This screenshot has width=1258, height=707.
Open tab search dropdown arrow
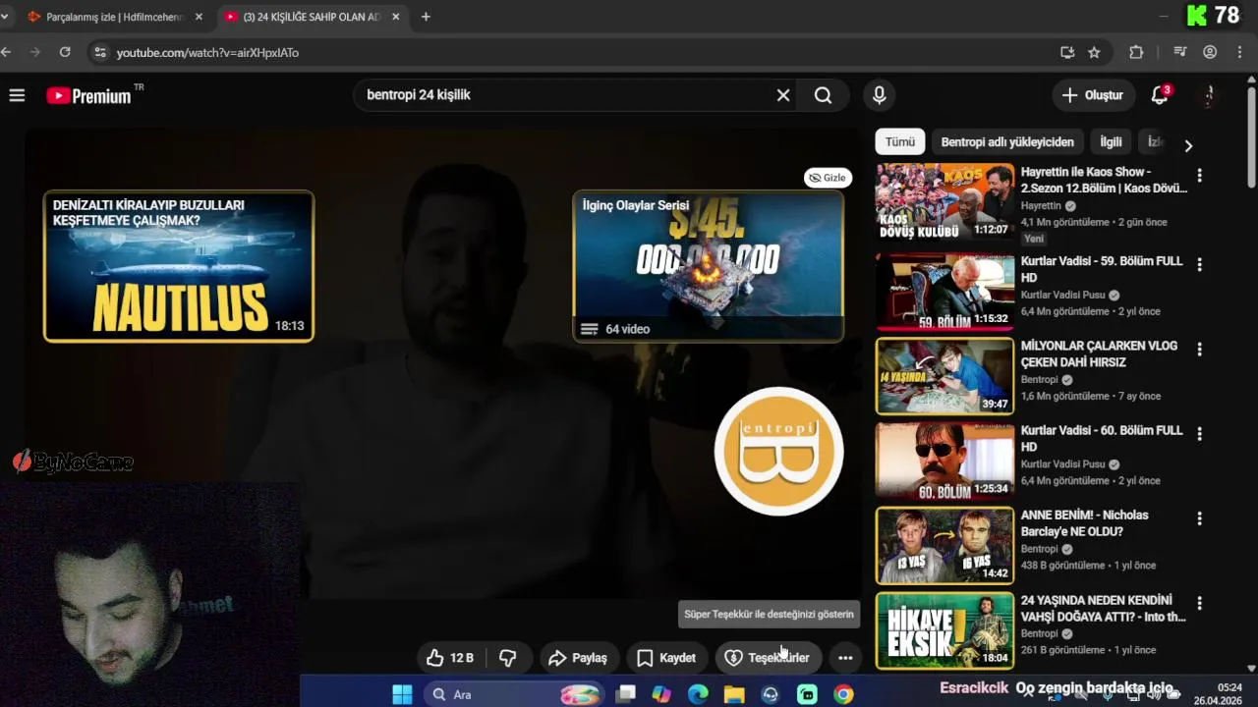click(4, 17)
